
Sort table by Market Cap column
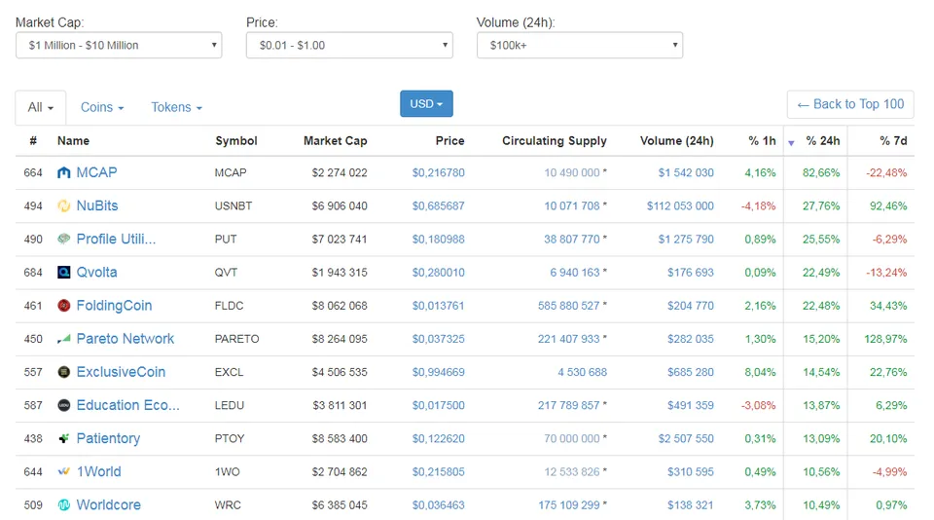(x=336, y=141)
